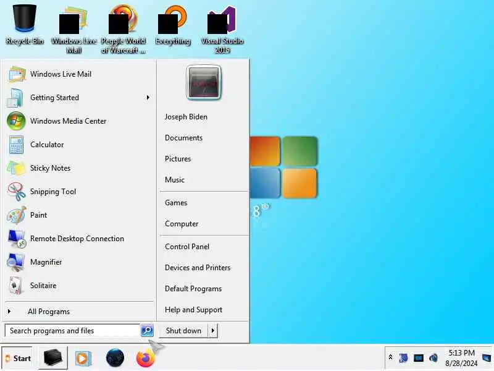Click the network icon in system tray
The image size is (494, 371).
419,358
